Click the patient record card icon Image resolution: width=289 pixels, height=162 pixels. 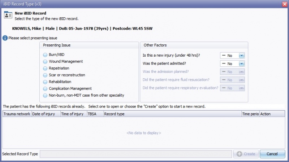coord(7,16)
